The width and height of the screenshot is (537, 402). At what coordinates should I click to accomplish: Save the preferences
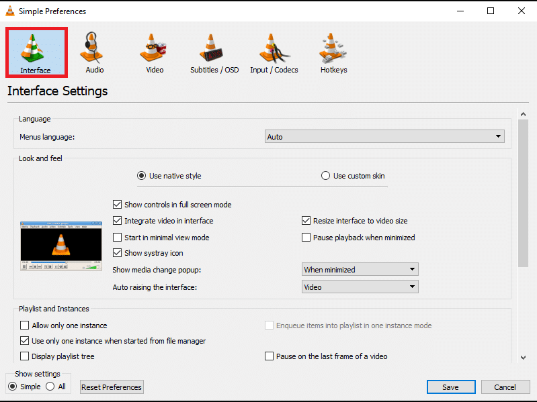[x=451, y=387]
